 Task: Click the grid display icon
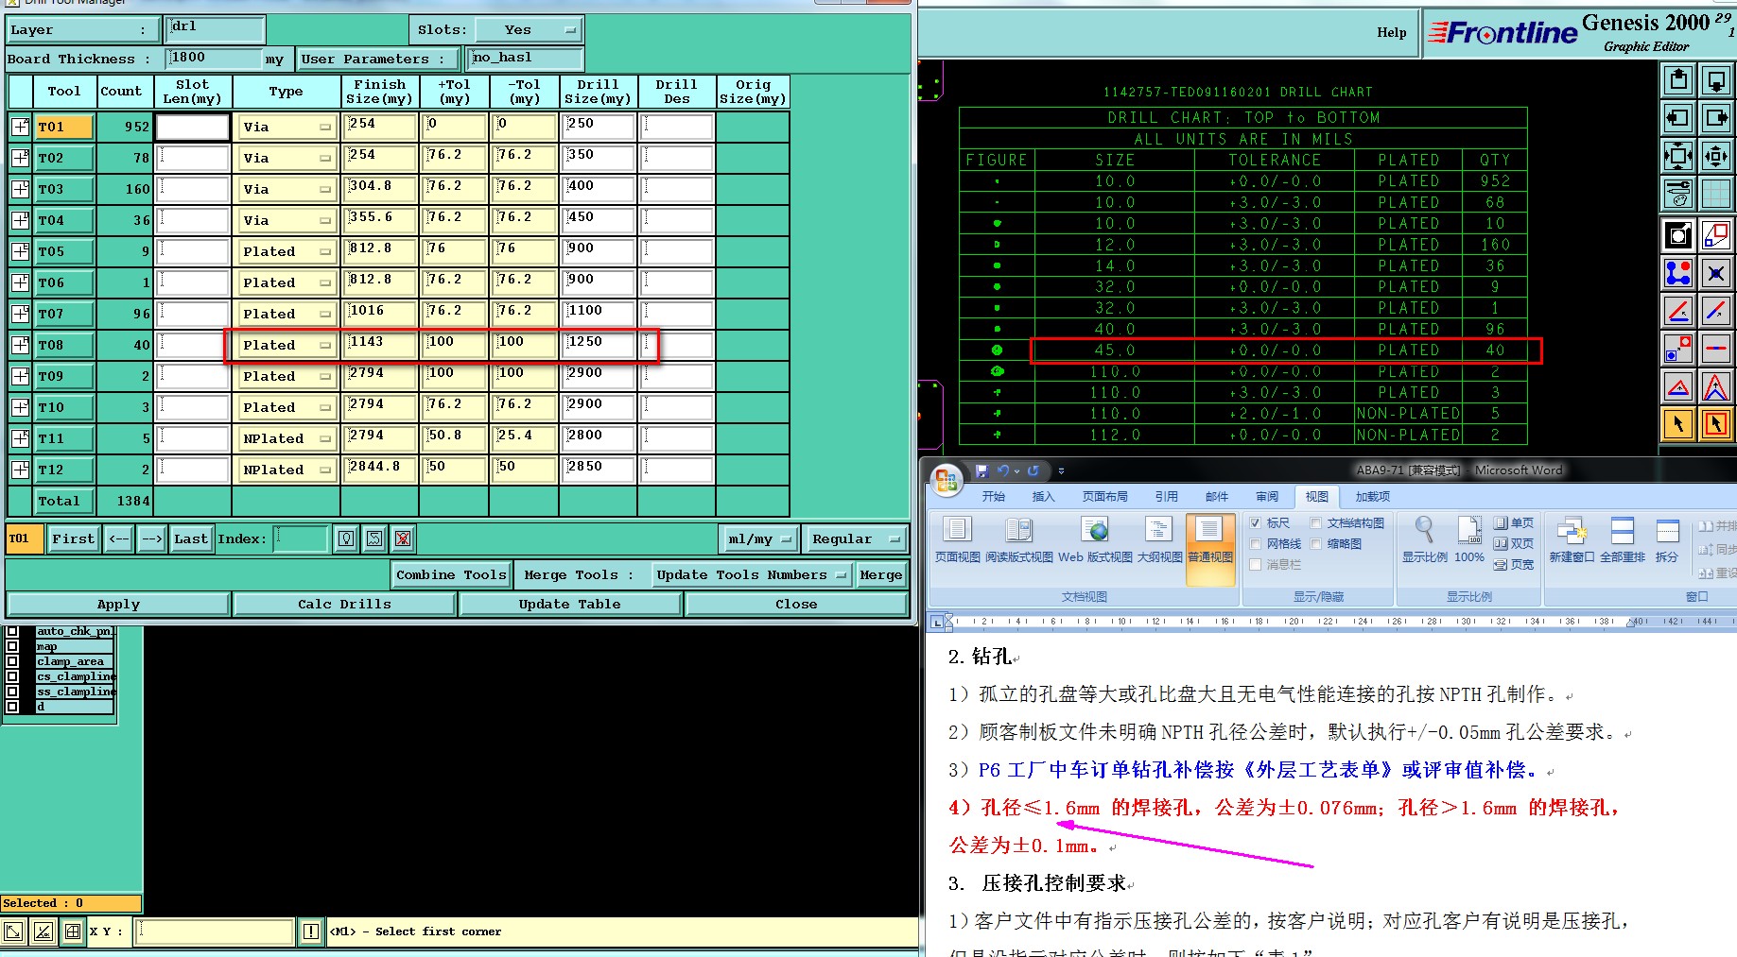pyautogui.click(x=1715, y=194)
